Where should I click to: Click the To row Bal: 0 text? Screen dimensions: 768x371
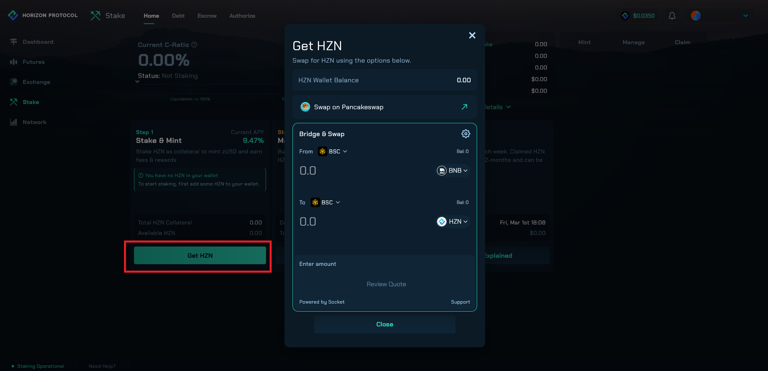463,202
